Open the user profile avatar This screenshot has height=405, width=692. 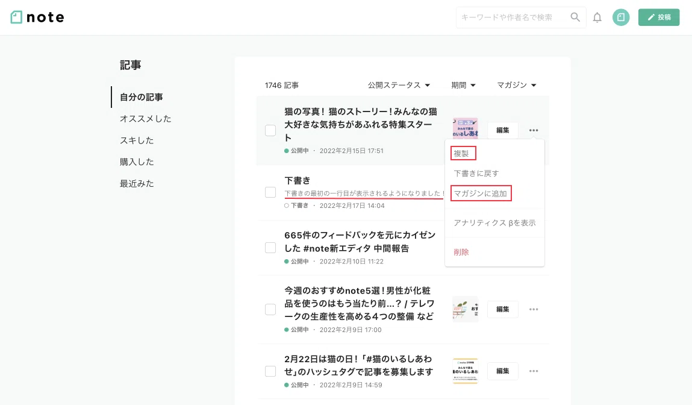click(621, 17)
